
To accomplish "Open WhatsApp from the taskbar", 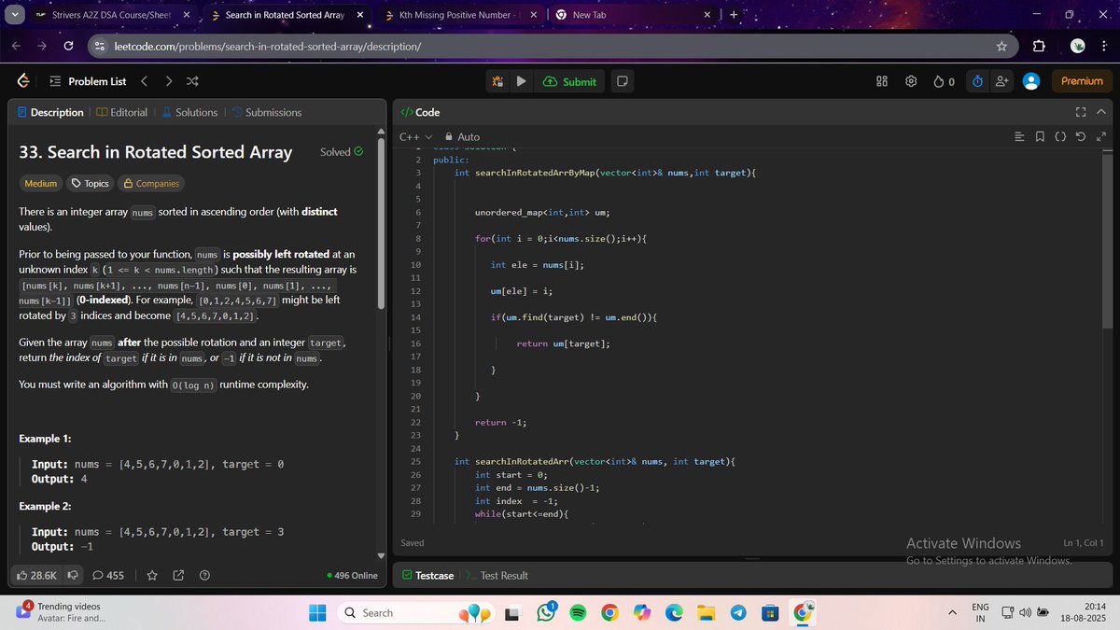I will click(x=547, y=613).
